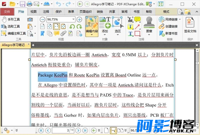
Task: Open the File (文件) menu
Action: coord(7,12)
